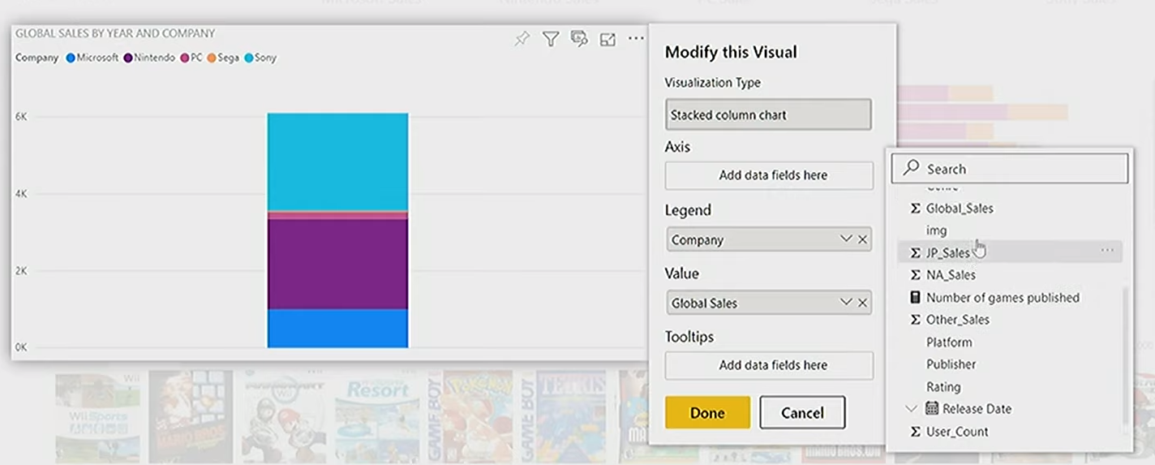
Task: Click calculator icon of Number of games published
Action: (915, 298)
